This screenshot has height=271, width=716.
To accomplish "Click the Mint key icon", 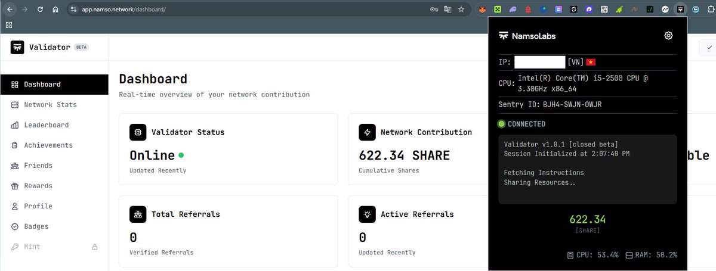I will 15,247.
